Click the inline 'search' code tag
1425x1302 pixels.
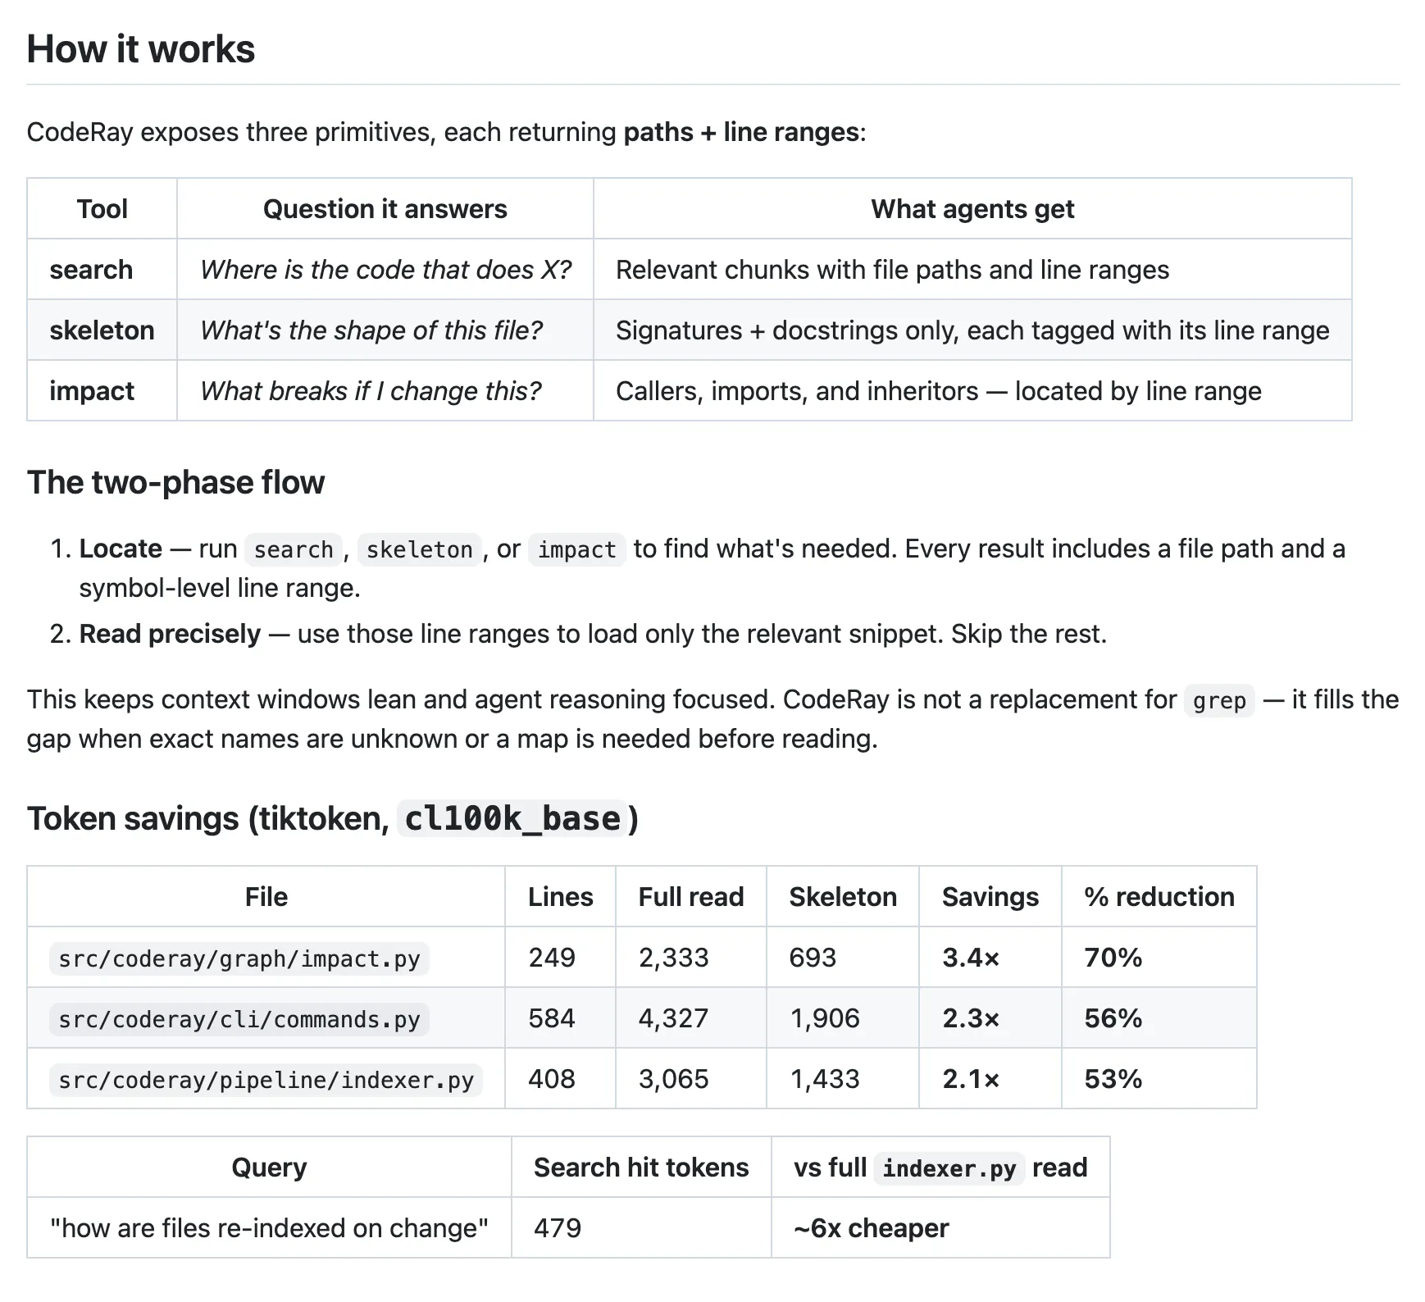tap(294, 549)
